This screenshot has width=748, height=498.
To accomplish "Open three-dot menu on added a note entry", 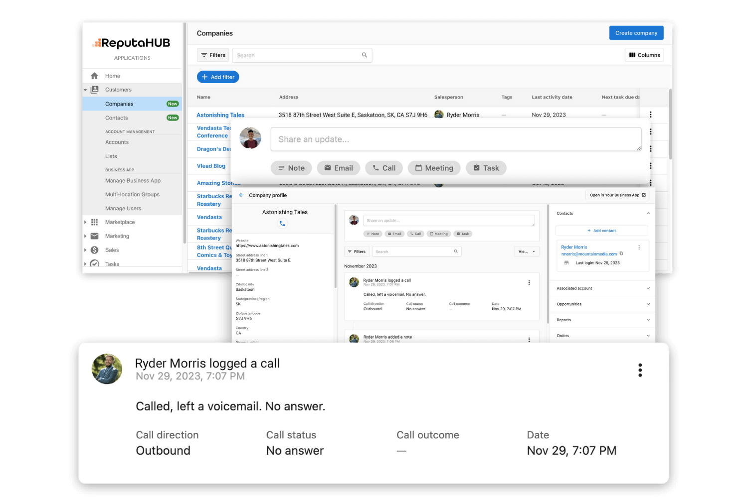I will click(529, 339).
